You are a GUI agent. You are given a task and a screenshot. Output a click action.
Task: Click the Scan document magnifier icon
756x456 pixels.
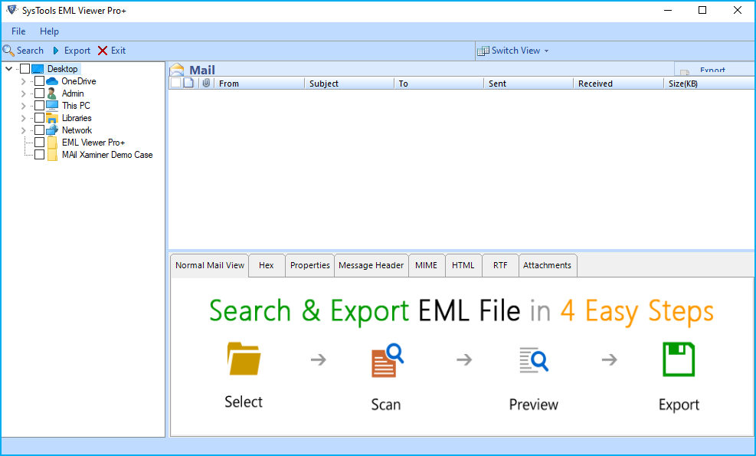click(x=387, y=360)
